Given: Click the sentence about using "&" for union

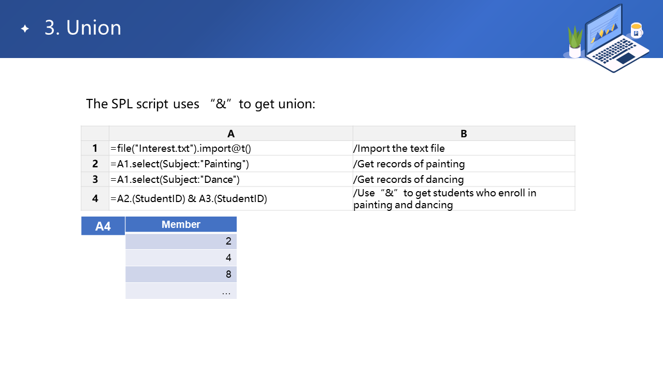Looking at the screenshot, I should pyautogui.click(x=200, y=104).
